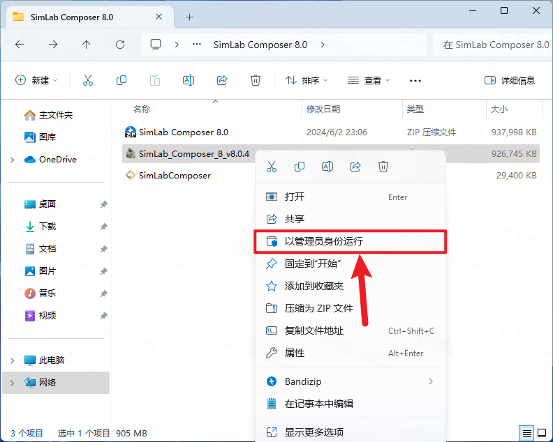
Task: Switch to details list view icon in the status bar
Action: pos(527,433)
